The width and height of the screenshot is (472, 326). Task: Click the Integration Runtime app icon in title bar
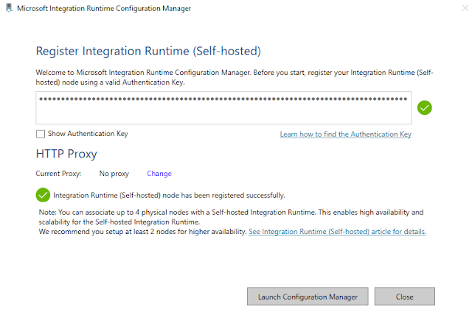pyautogui.click(x=10, y=8)
